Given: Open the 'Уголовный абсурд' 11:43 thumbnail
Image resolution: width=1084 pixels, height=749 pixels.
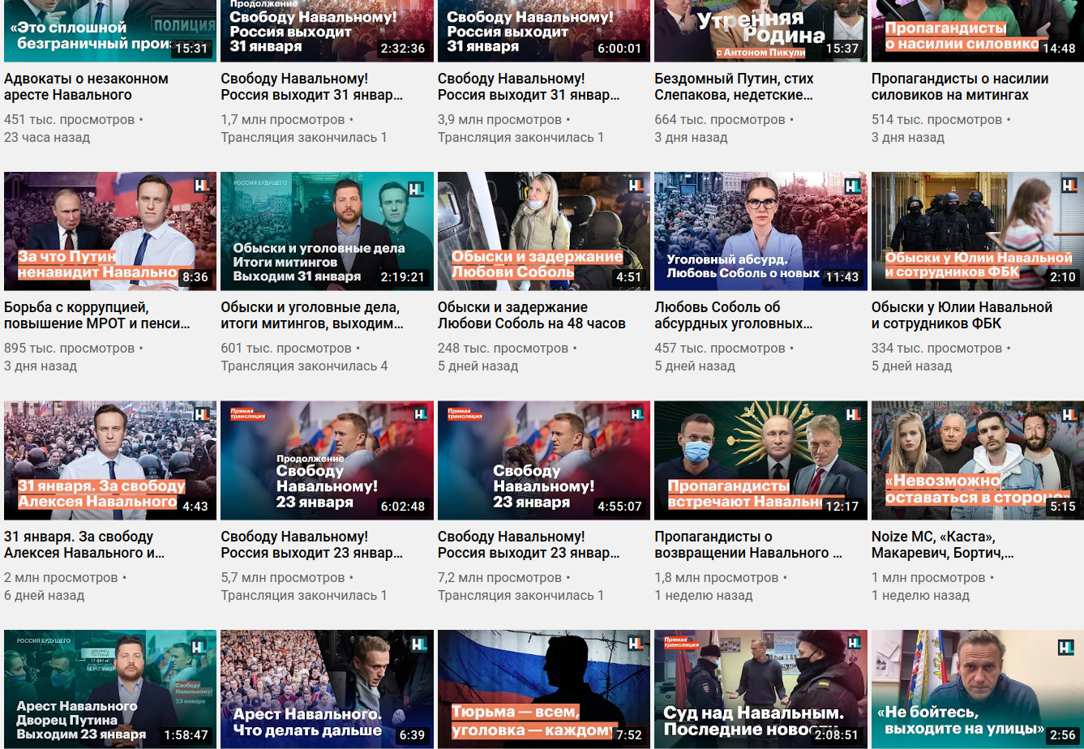Looking at the screenshot, I should coord(761,231).
